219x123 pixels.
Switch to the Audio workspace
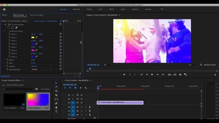click(123, 9)
